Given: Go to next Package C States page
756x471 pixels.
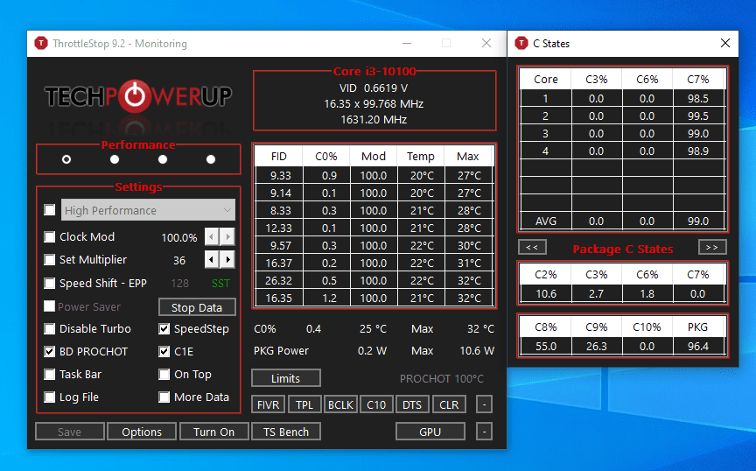Looking at the screenshot, I should (711, 247).
